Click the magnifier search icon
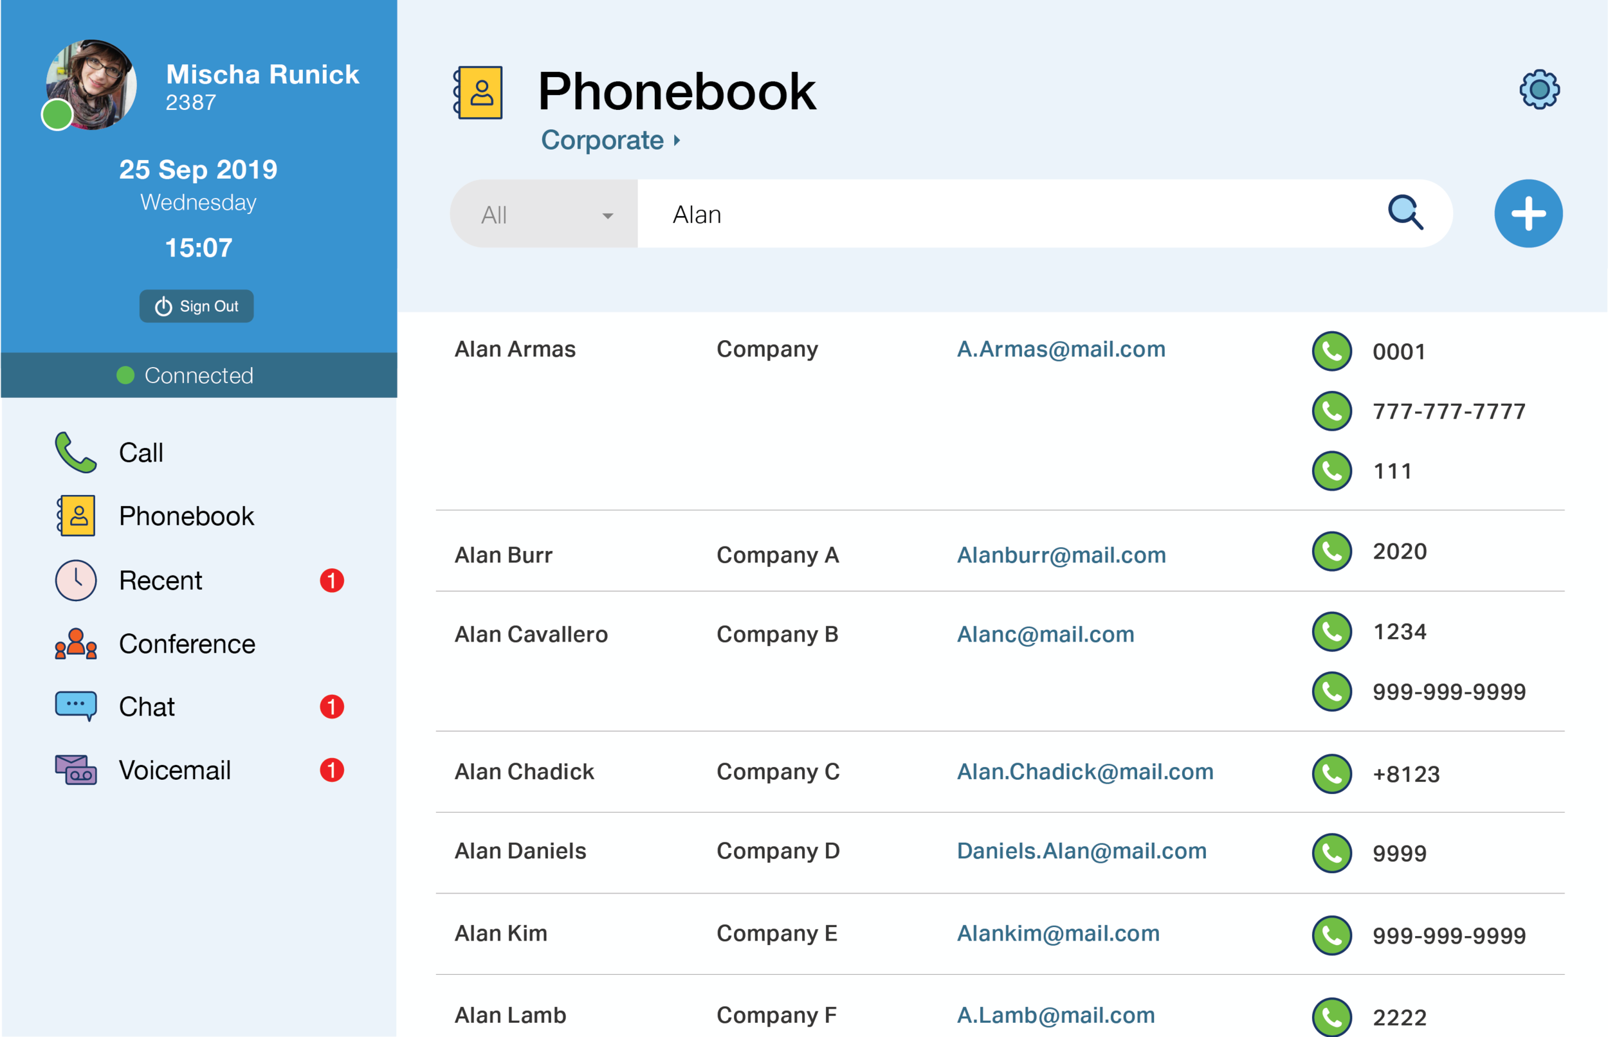The width and height of the screenshot is (1608, 1037). 1405,213
